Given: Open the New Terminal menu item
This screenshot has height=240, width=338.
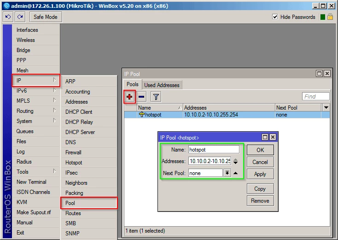Looking at the screenshot, I should (36, 182).
